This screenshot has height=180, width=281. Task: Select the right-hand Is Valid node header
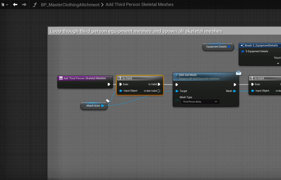[265, 78]
